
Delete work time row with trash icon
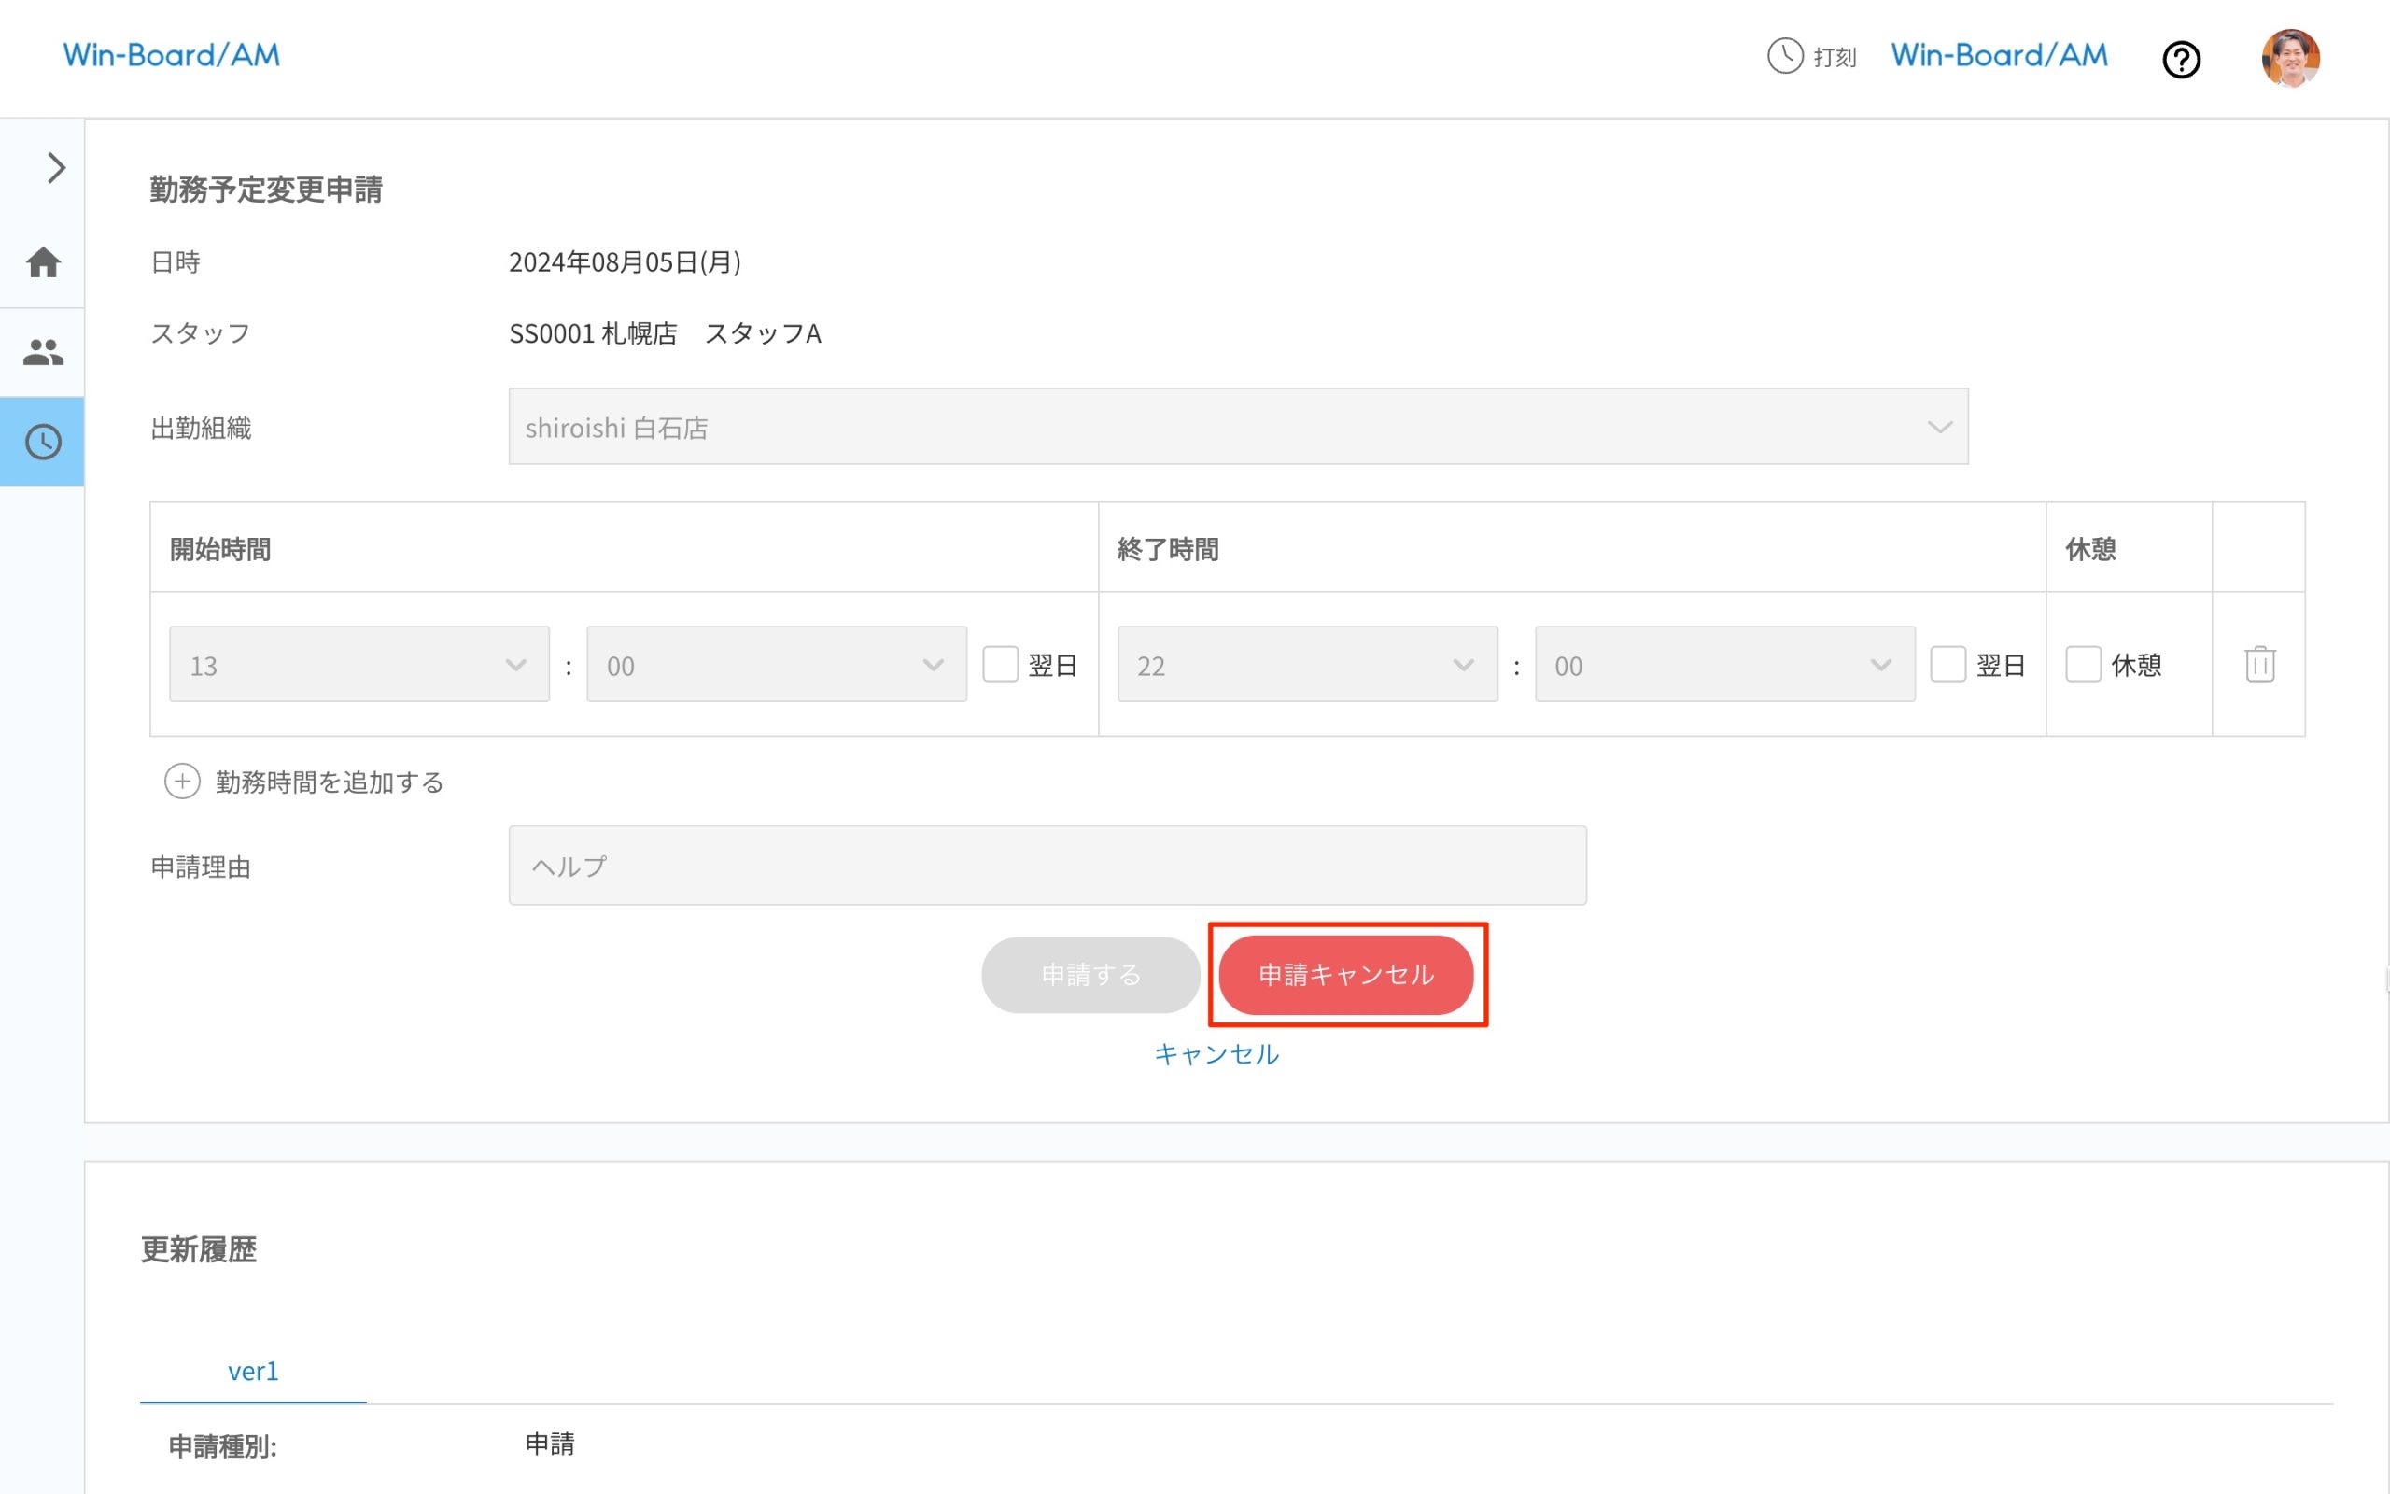(2259, 664)
